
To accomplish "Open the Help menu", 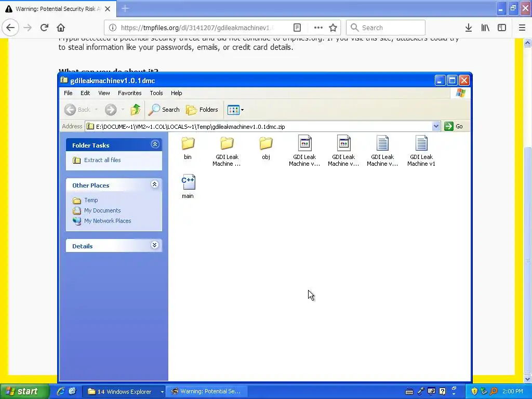I will click(177, 93).
